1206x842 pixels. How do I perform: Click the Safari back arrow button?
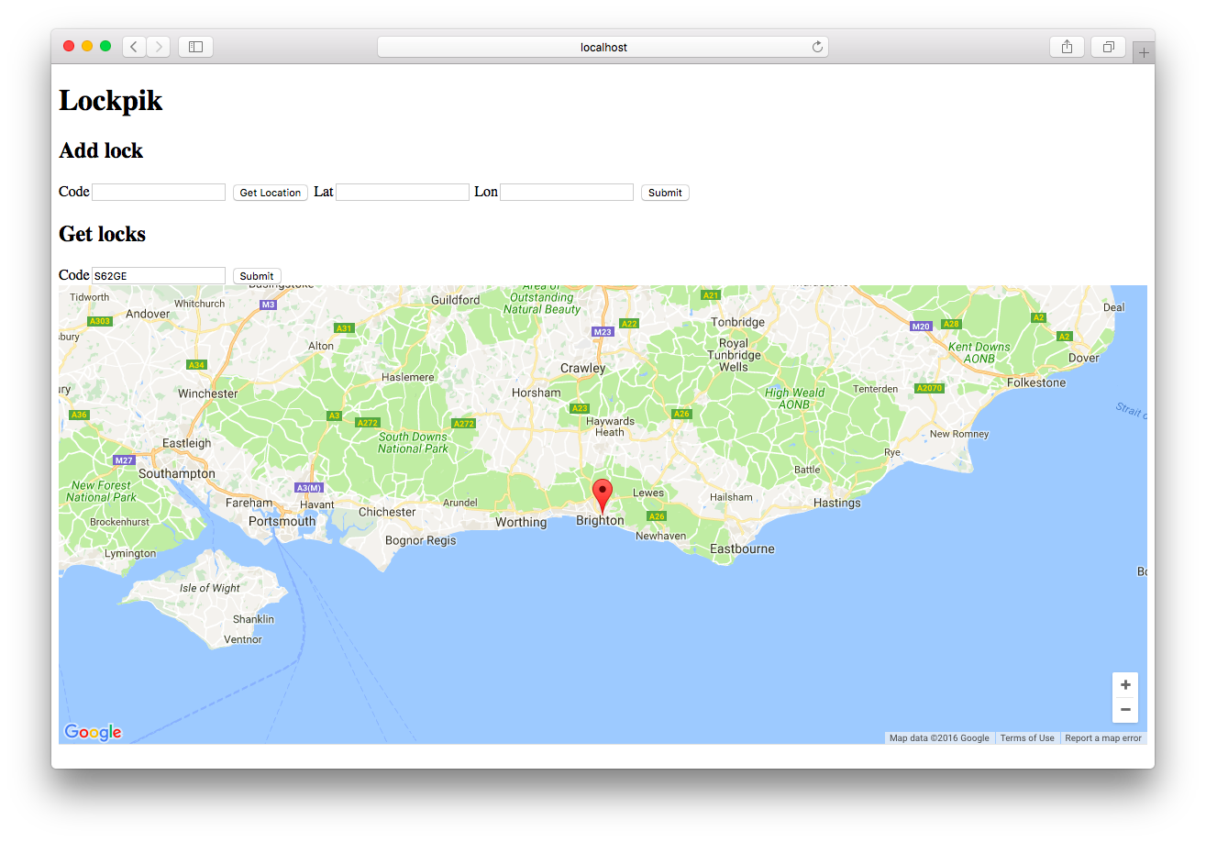134,47
